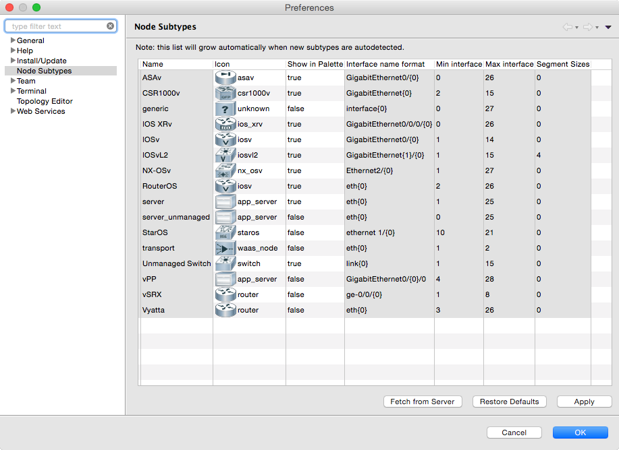This screenshot has width=619, height=450.
Task: Open the forward history dropdown arrow
Action: 597,28
